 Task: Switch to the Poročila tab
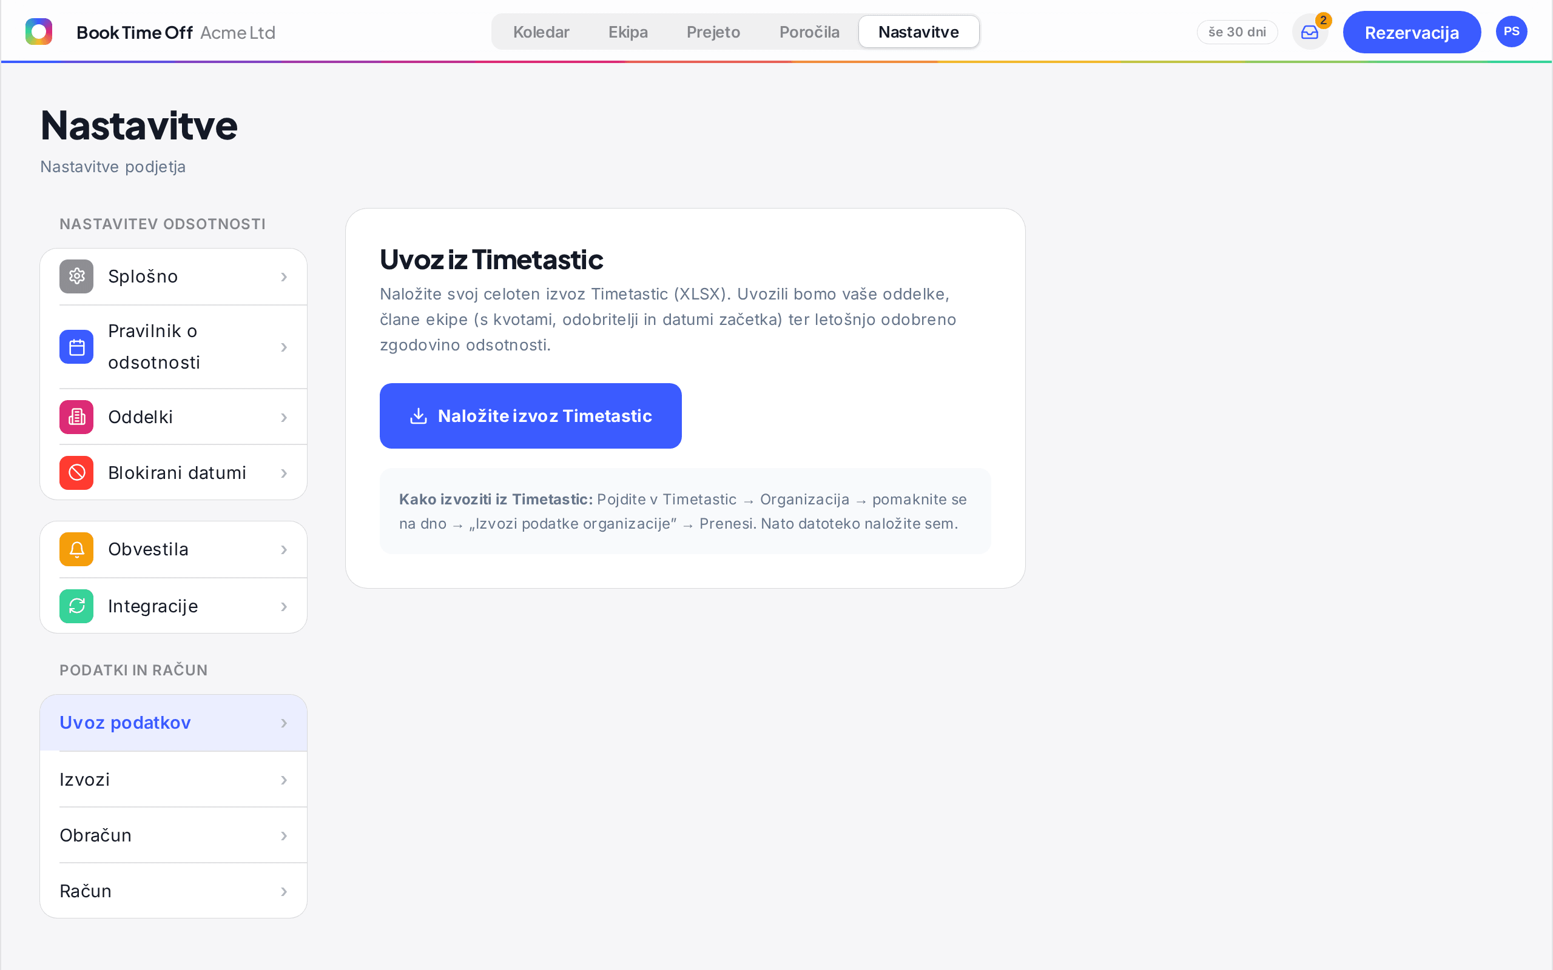(809, 32)
